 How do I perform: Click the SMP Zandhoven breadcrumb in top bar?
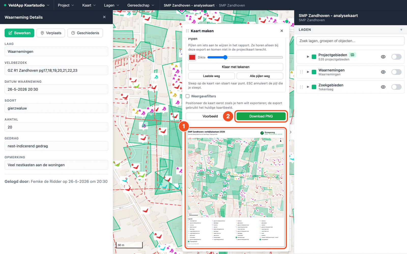pyautogui.click(x=232, y=5)
